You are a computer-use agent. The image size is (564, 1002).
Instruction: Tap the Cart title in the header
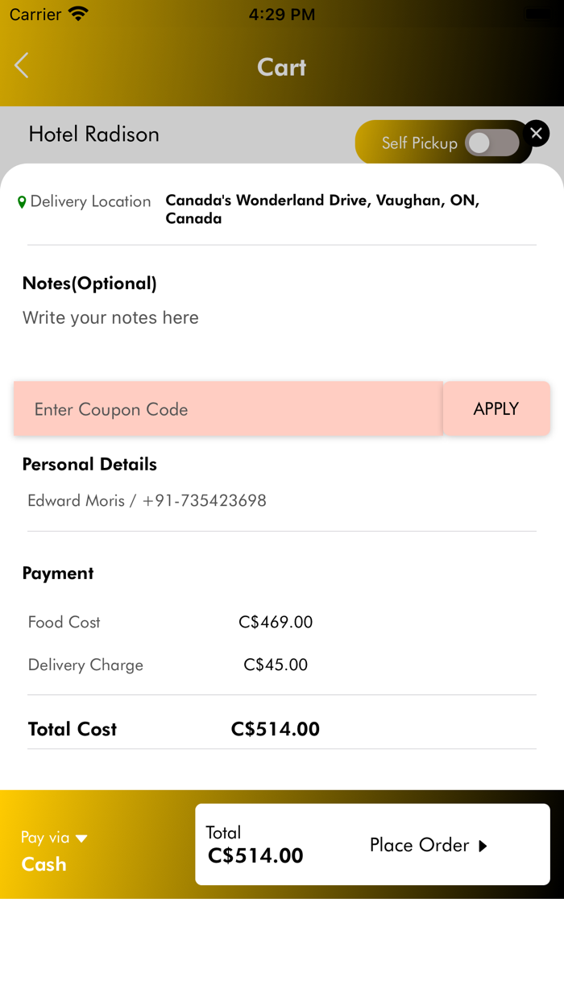coord(281,67)
